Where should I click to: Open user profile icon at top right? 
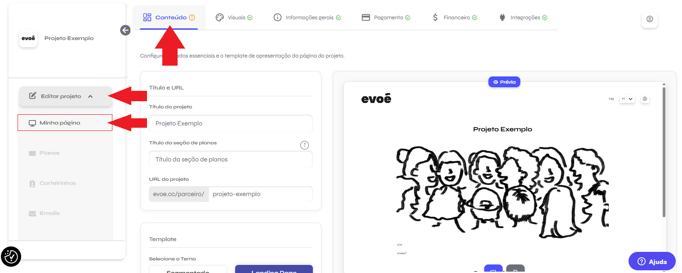coord(650,19)
